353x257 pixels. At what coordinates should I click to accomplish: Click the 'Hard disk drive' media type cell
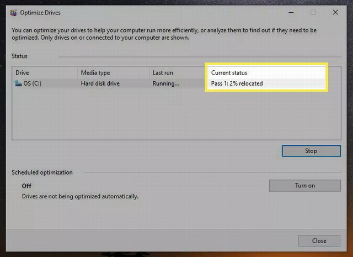(100, 83)
